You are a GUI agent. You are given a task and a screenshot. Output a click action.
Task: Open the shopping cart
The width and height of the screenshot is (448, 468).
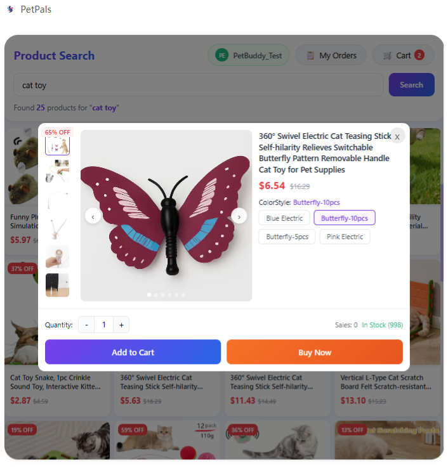point(403,56)
